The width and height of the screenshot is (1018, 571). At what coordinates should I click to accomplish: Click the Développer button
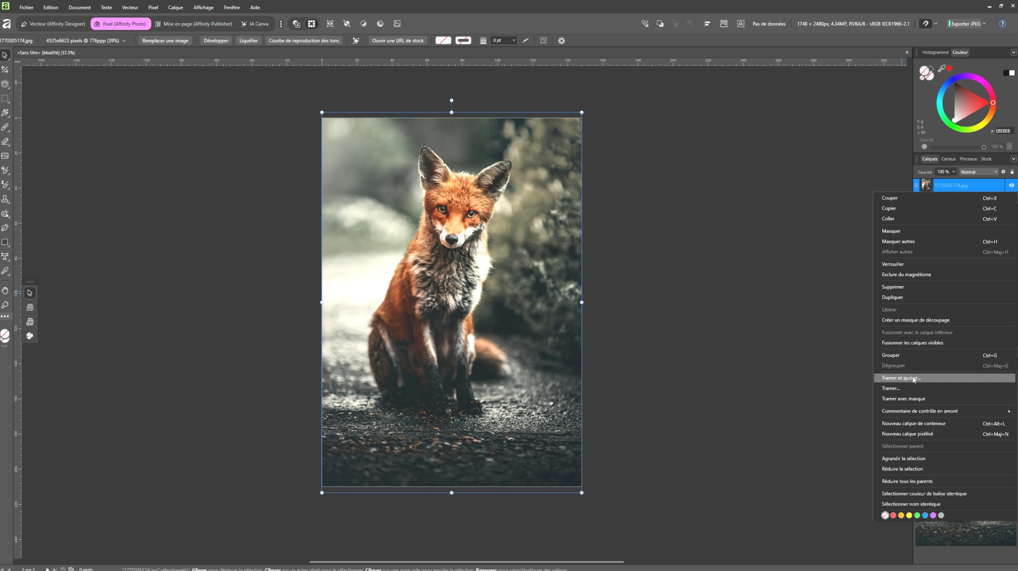[216, 40]
